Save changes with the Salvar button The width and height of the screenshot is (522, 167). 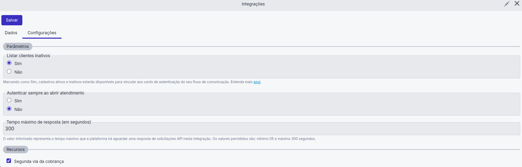12,20
